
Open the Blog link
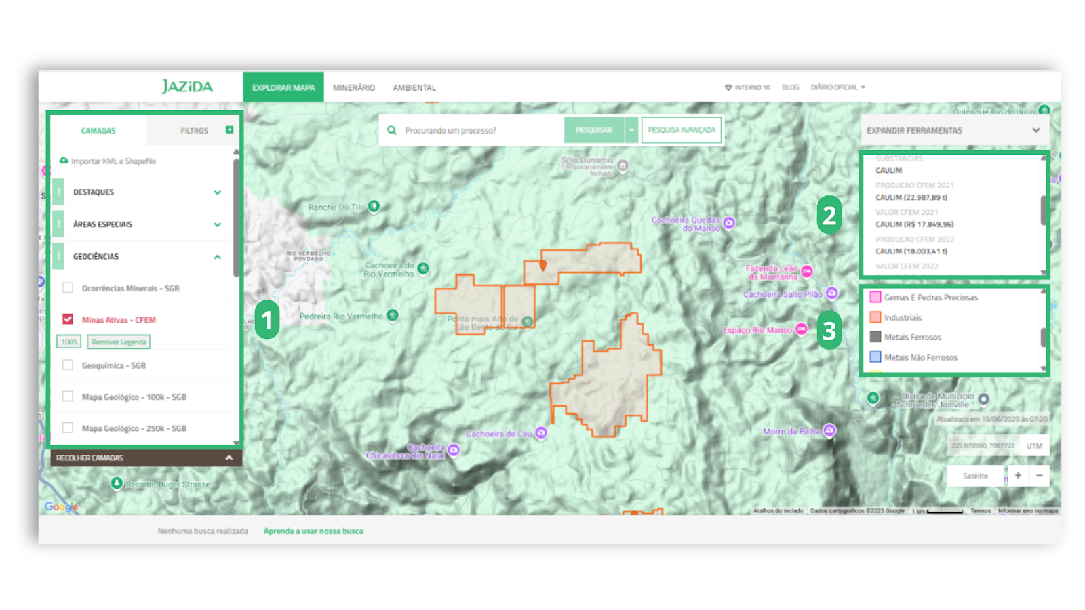[x=791, y=87]
